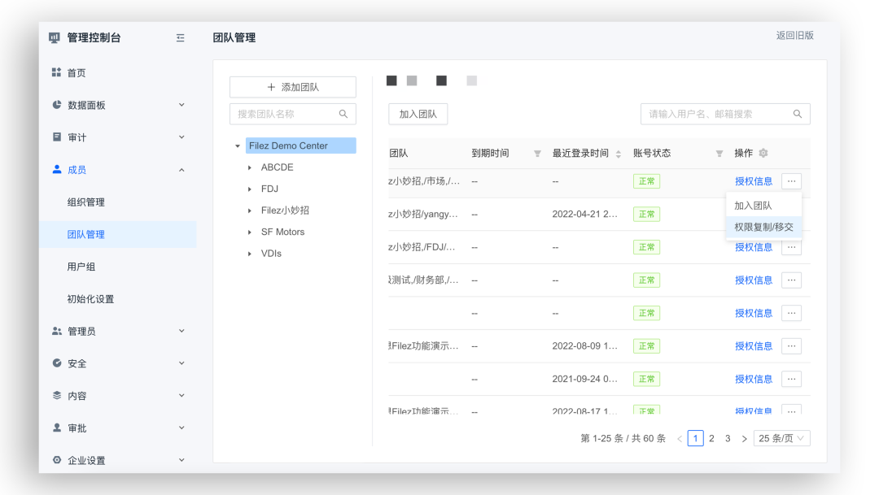Open the 到期时间 column filter icon

(x=537, y=154)
